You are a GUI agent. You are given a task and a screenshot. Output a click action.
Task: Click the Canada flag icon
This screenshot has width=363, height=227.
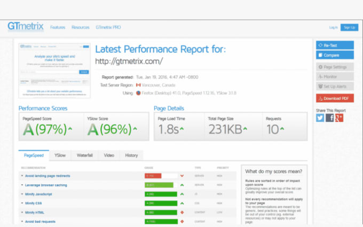coord(138,85)
